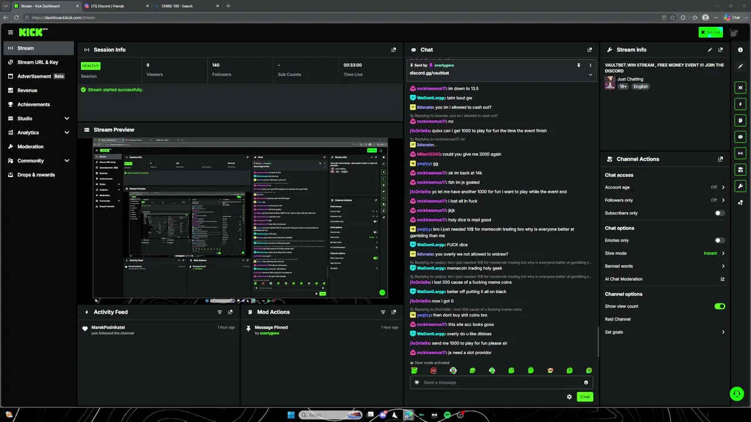This screenshot has width=751, height=422.
Task: Open Moderation in the sidebar
Action: (39, 147)
